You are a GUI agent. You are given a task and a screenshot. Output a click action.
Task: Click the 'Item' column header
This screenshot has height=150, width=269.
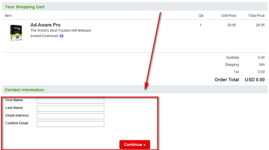tap(8, 16)
